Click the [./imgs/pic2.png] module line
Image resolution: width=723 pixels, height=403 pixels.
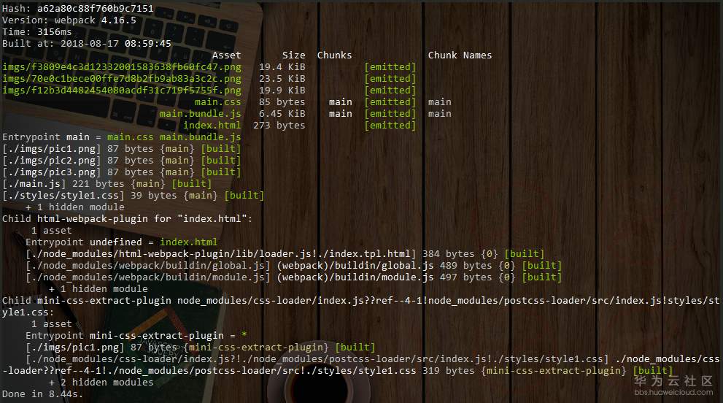coord(122,160)
